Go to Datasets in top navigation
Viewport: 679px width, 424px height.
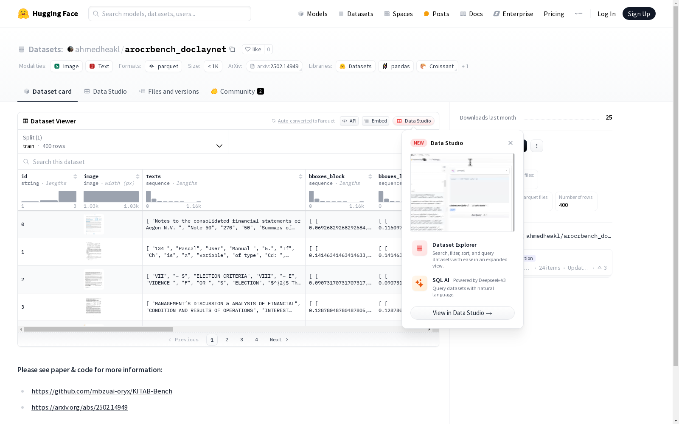[x=356, y=14]
